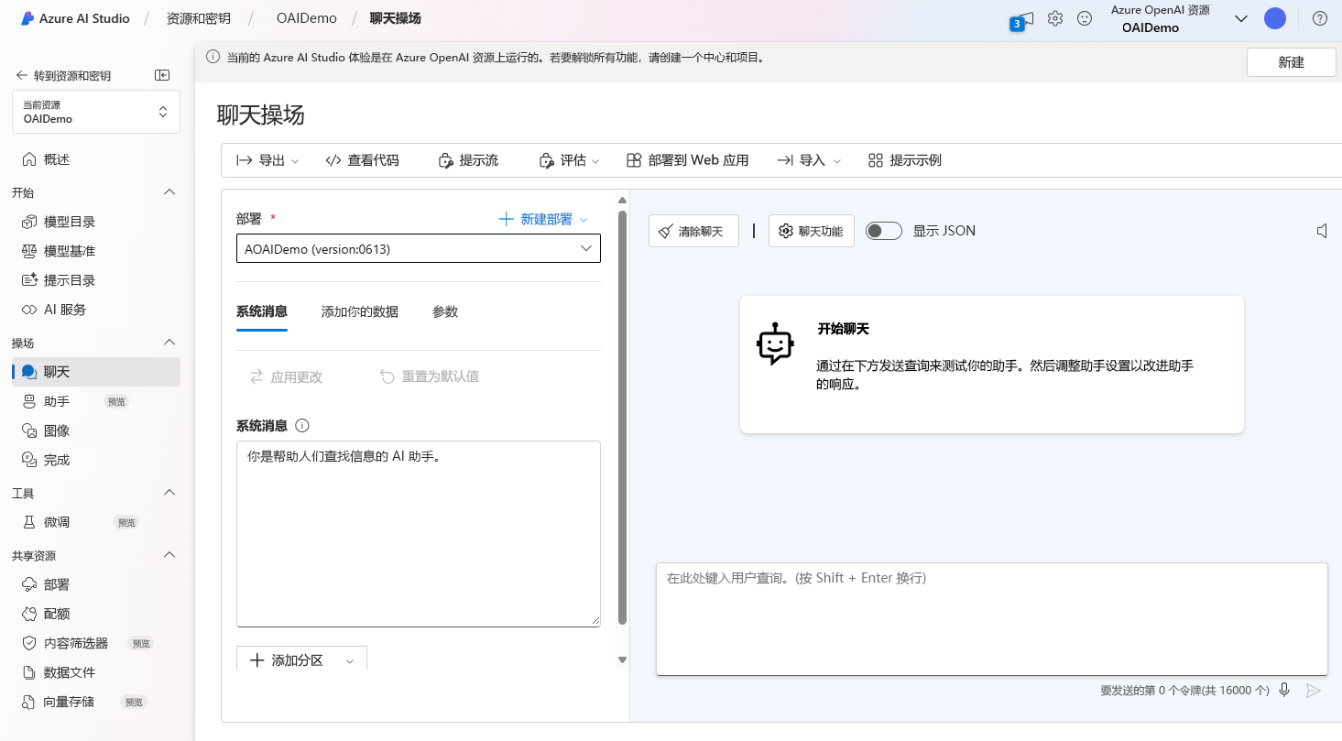Open 完成 playground in the sidebar
1342x741 pixels.
coord(96,460)
